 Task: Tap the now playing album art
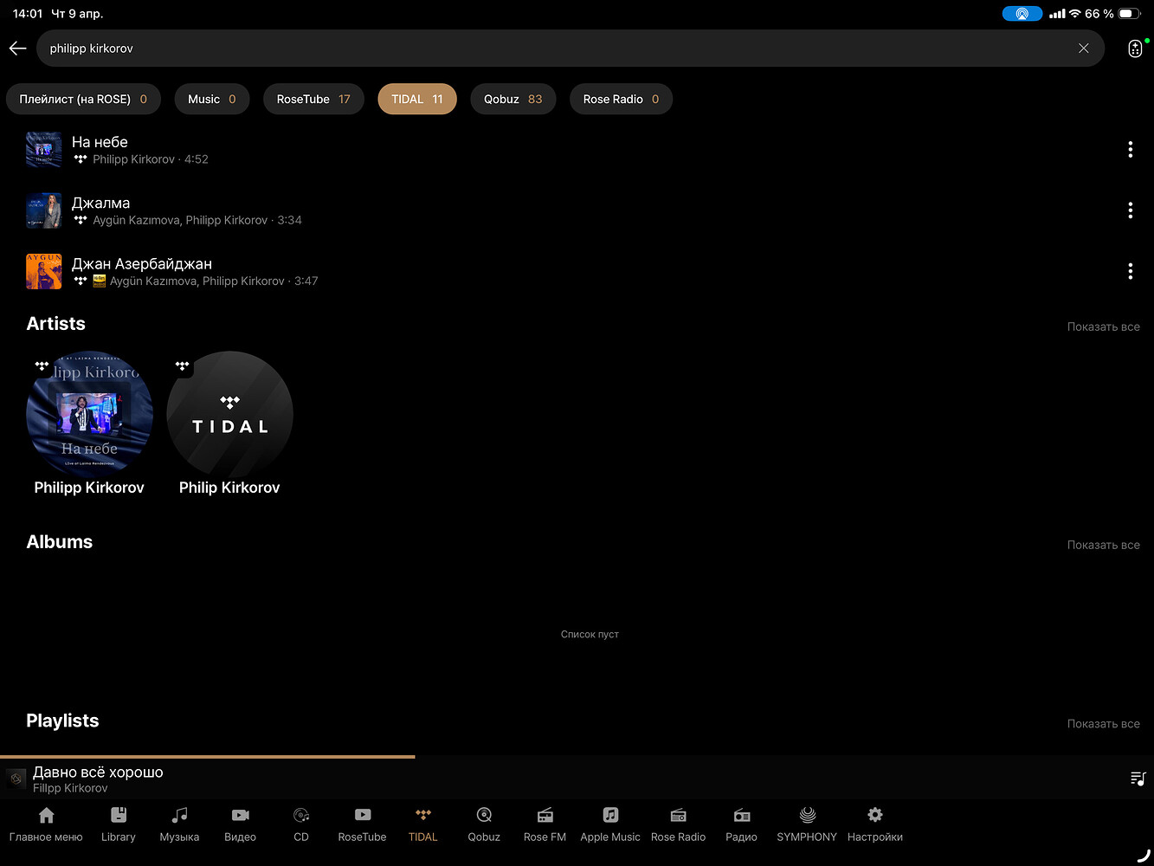[x=16, y=779]
